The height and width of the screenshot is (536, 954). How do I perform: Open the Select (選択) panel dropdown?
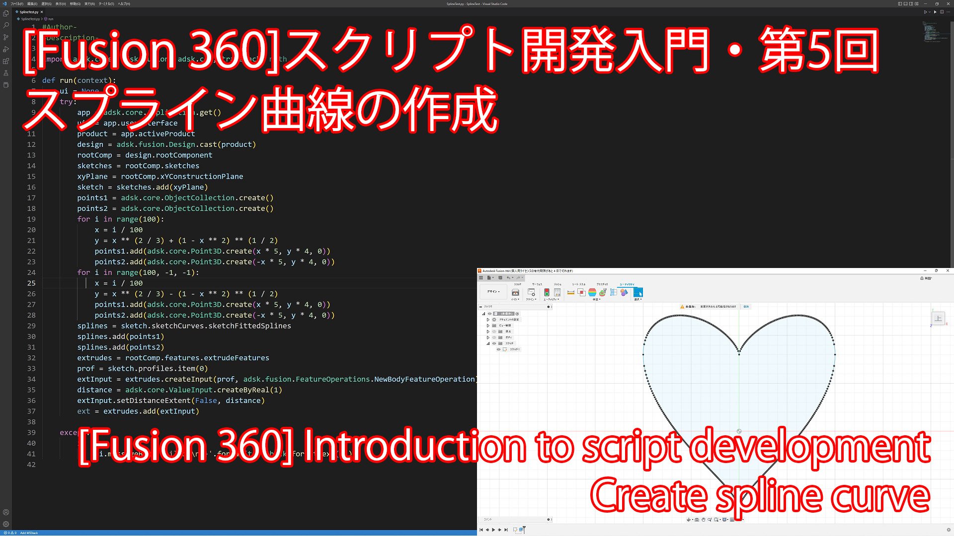[638, 299]
